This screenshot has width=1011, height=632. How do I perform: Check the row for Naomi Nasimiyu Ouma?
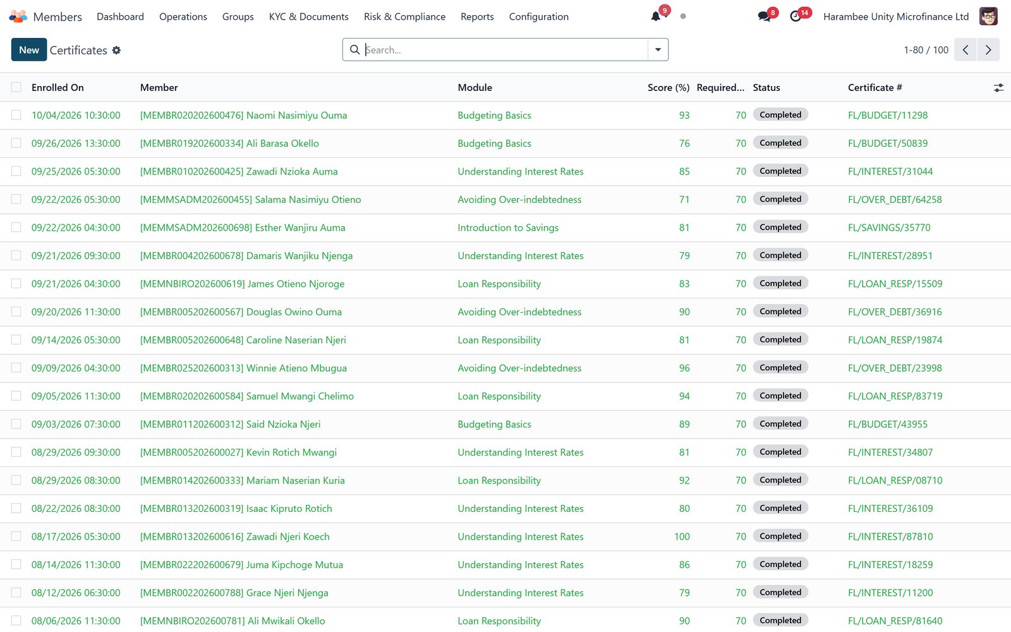[16, 115]
